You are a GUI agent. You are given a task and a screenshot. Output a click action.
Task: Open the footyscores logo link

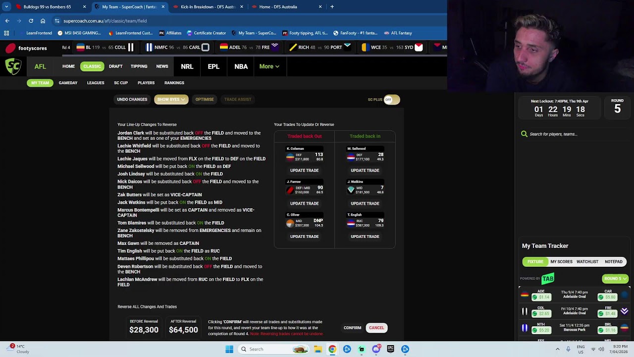[x=26, y=48]
